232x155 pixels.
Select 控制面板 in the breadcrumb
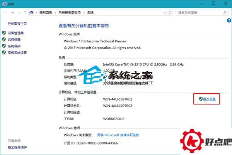[46, 13]
